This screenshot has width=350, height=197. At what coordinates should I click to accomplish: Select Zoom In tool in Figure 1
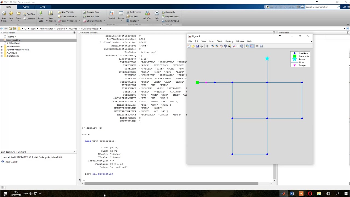tap(213, 46)
